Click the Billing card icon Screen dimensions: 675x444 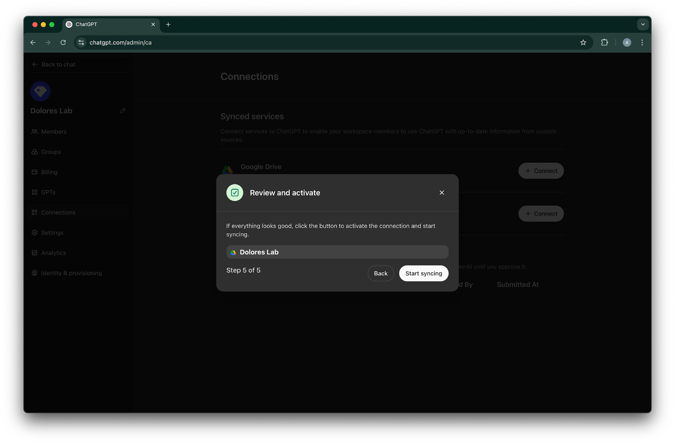[x=35, y=172]
